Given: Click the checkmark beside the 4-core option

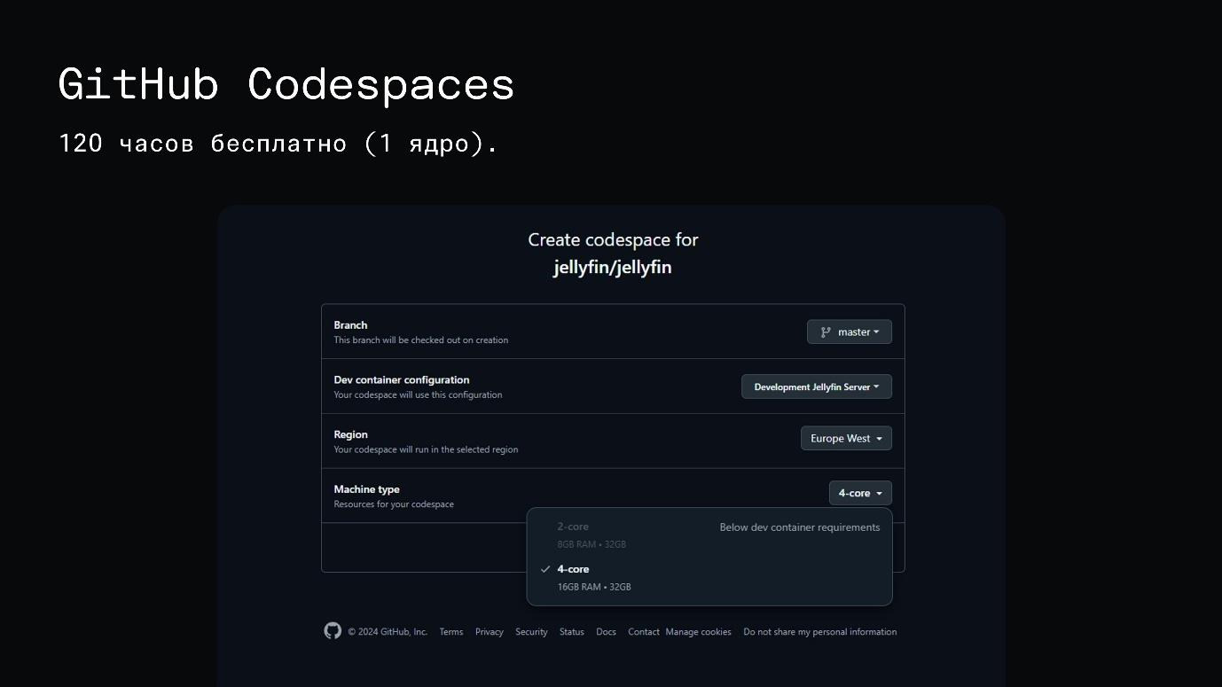Looking at the screenshot, I should point(544,568).
